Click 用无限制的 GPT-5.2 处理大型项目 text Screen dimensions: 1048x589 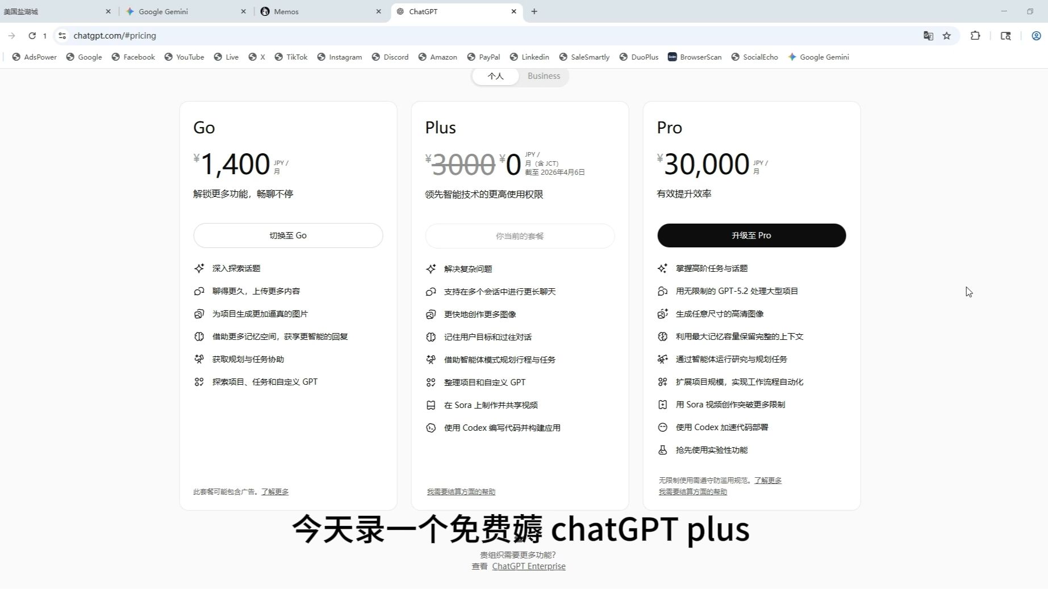point(737,291)
